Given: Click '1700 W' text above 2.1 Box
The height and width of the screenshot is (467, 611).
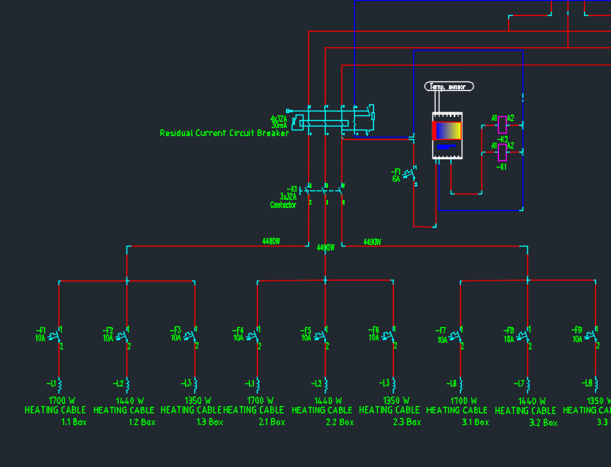Looking at the screenshot, I should click(260, 401).
